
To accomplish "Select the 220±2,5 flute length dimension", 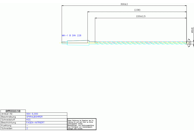I will 140,16.
